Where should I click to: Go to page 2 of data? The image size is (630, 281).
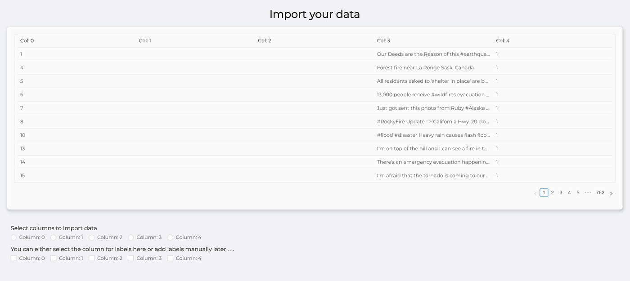click(552, 192)
